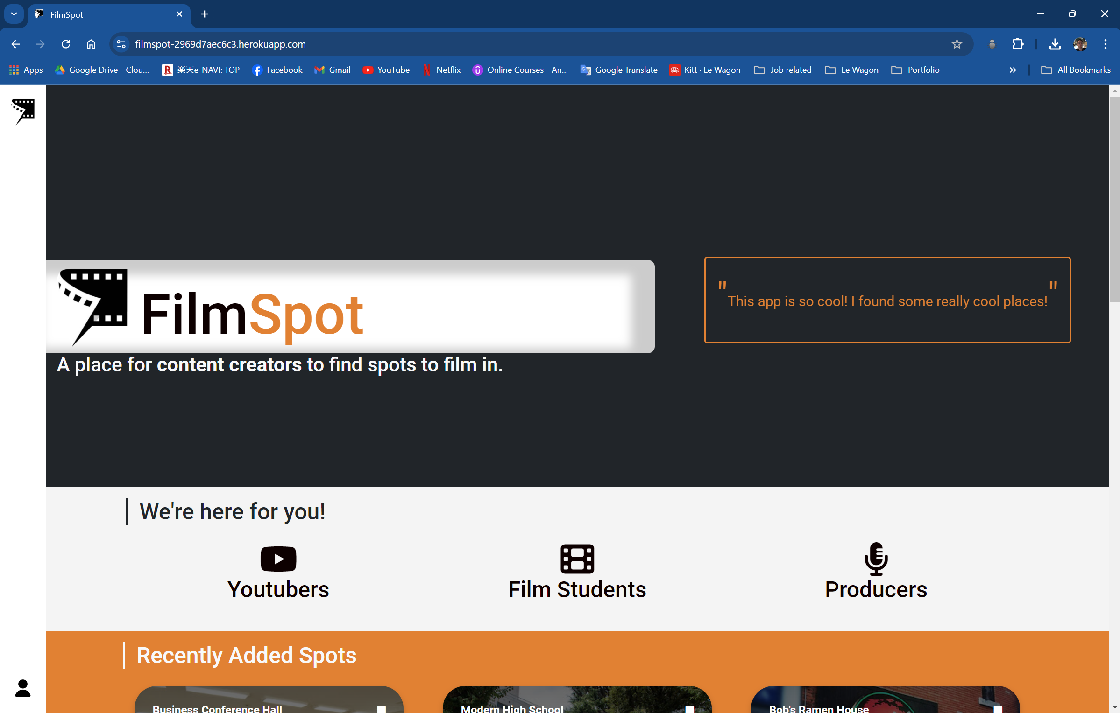The image size is (1120, 713).
Task: Click the FilmSpot logo in sidebar
Action: [x=23, y=111]
